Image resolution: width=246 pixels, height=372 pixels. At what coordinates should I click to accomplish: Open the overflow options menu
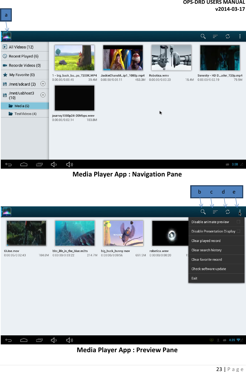tap(240, 36)
